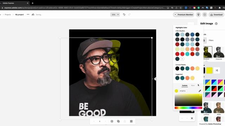The width and height of the screenshot is (225, 126).
Task: Go to Projects in the breadcrumb
Action: pyautogui.click(x=8, y=15)
